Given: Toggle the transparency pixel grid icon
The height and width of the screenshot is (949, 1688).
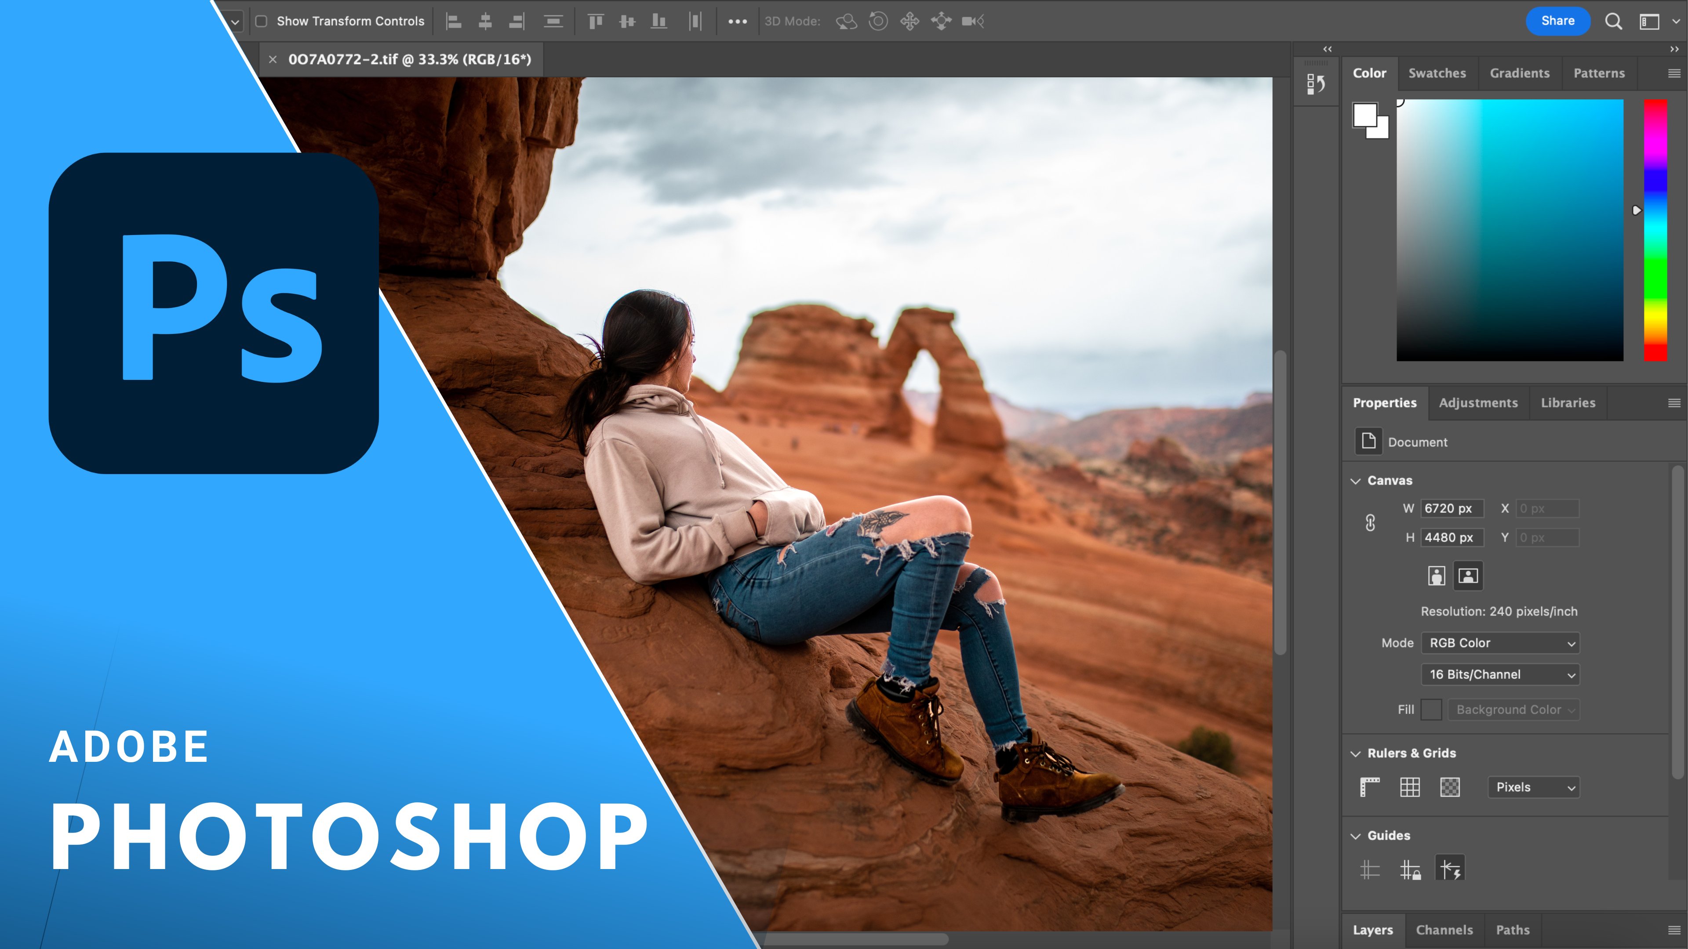Looking at the screenshot, I should 1449,787.
